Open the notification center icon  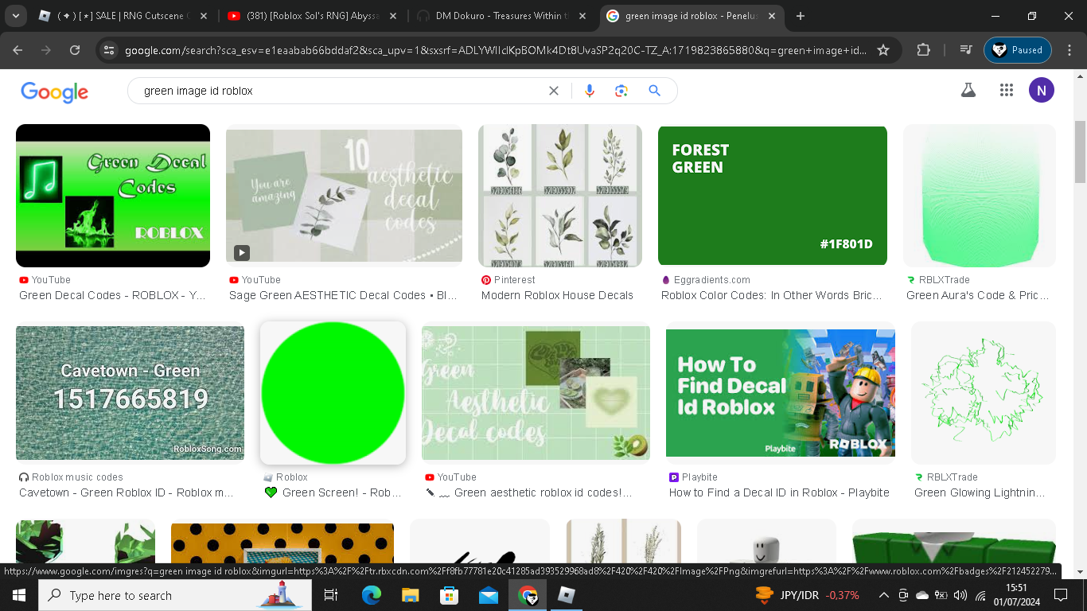(1061, 595)
